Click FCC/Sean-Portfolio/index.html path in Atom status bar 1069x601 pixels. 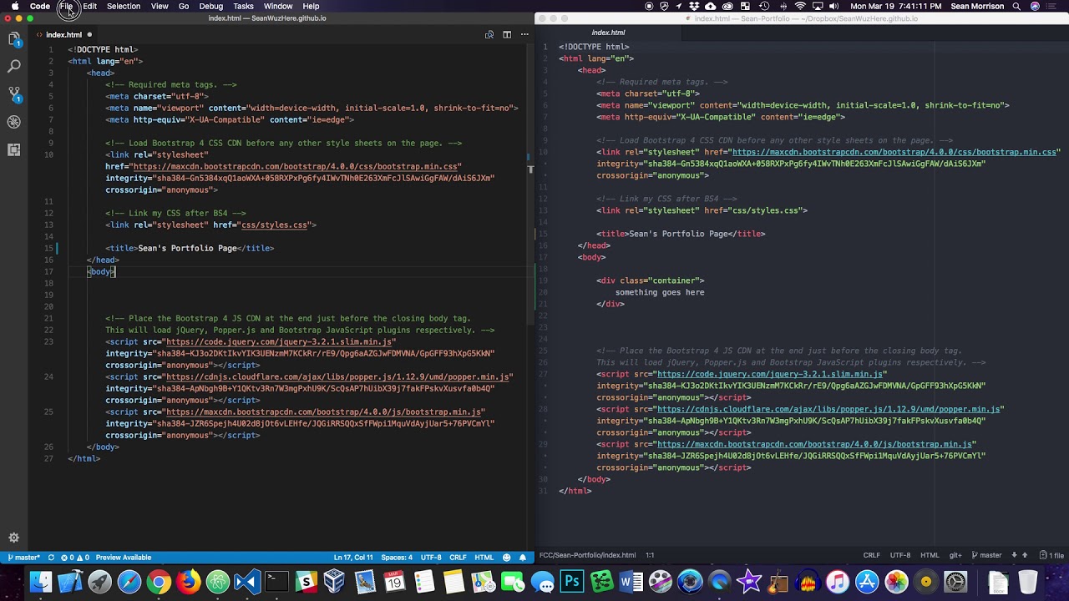(587, 555)
